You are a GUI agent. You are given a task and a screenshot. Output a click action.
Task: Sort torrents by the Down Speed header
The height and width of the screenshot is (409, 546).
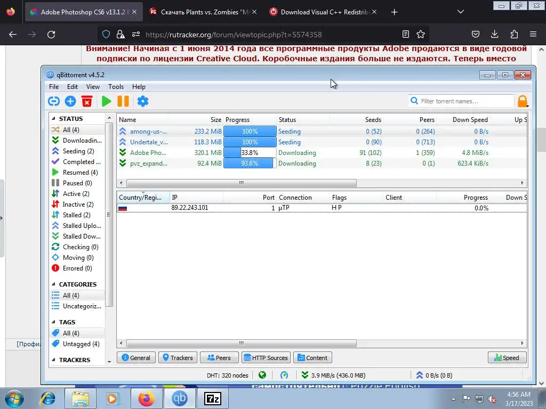pos(463,120)
